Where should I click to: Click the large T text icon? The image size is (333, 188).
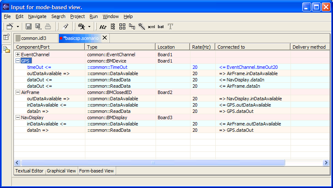pos(170,26)
